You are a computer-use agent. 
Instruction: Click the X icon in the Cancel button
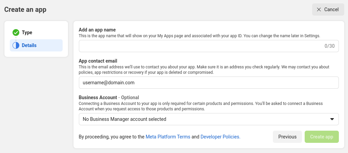point(319,9)
